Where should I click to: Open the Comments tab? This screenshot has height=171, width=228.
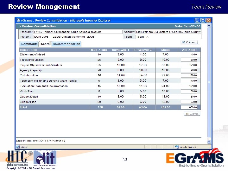pos(29,44)
